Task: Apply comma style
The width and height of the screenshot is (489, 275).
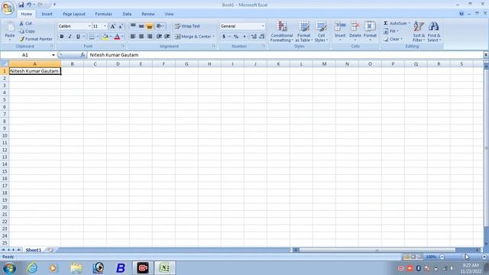Action: 244,37
